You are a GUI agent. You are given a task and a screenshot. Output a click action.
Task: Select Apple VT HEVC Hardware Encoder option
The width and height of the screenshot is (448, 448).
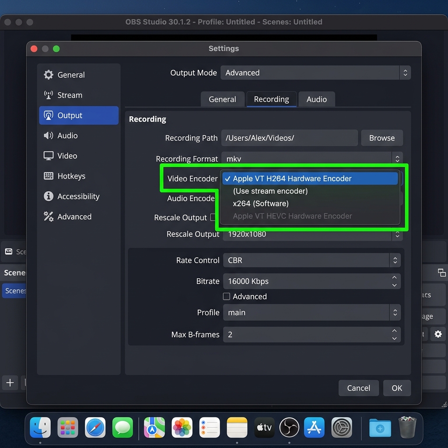[x=310, y=216]
